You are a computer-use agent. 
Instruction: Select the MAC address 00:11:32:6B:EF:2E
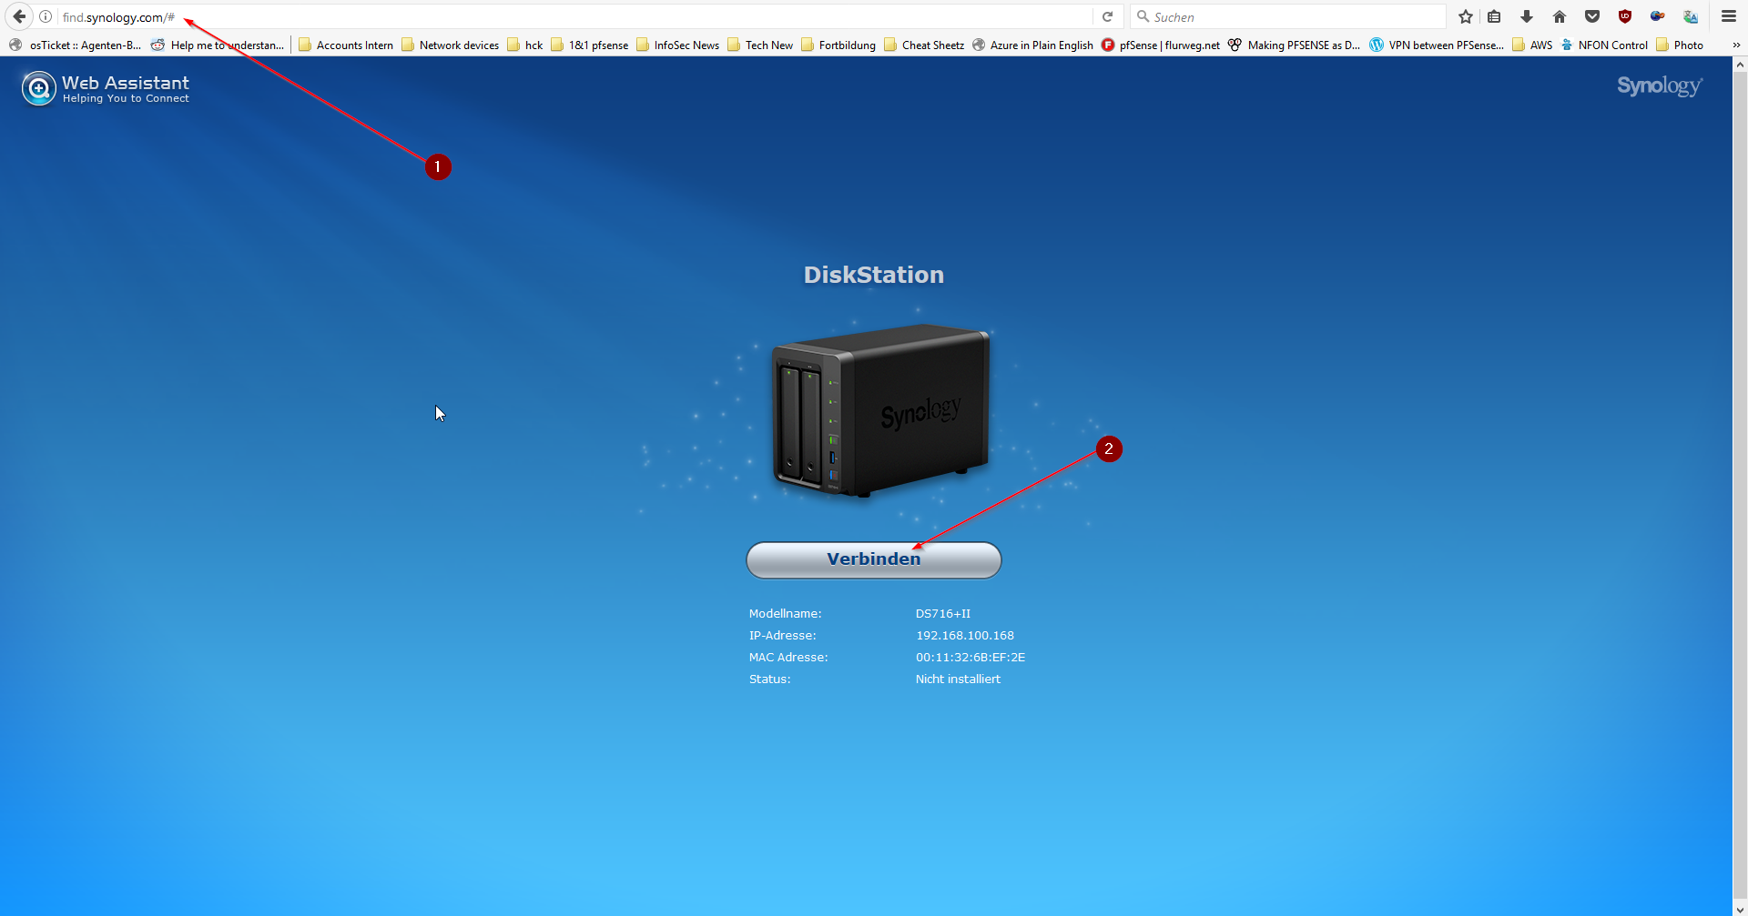point(971,658)
